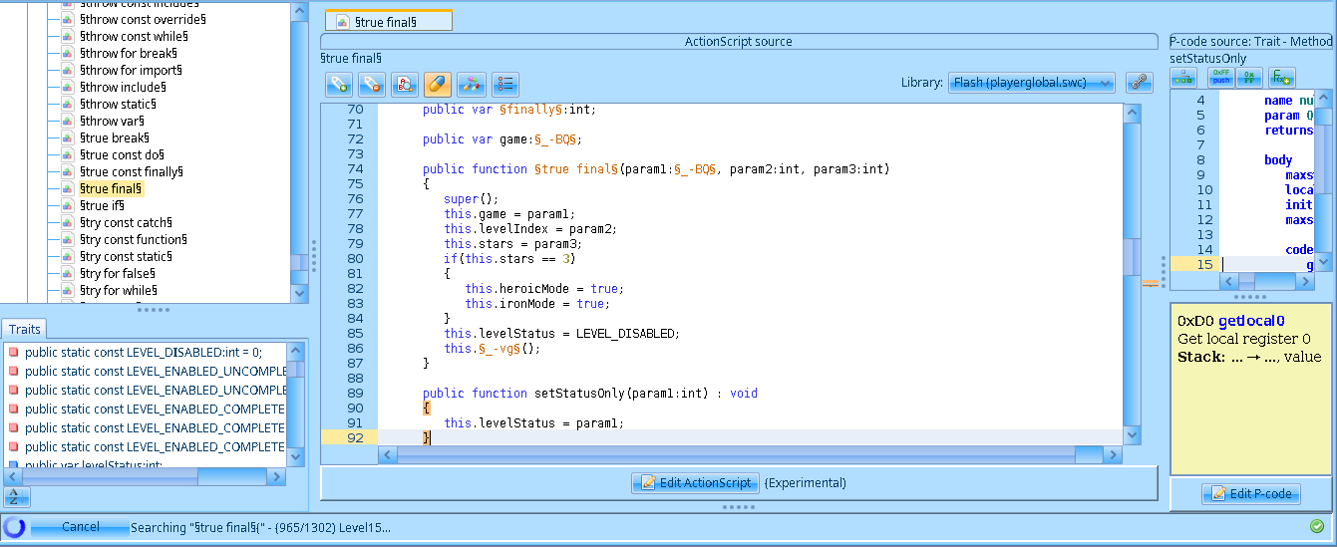1337x547 pixels.
Task: Click the add trait toolbar icon
Action: [339, 84]
